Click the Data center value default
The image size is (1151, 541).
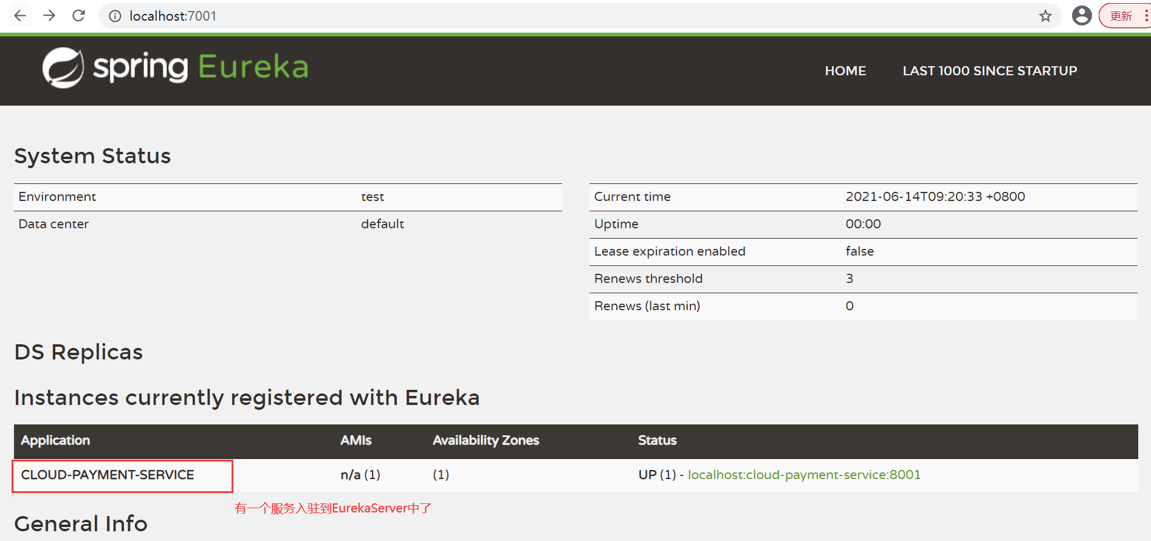(382, 224)
